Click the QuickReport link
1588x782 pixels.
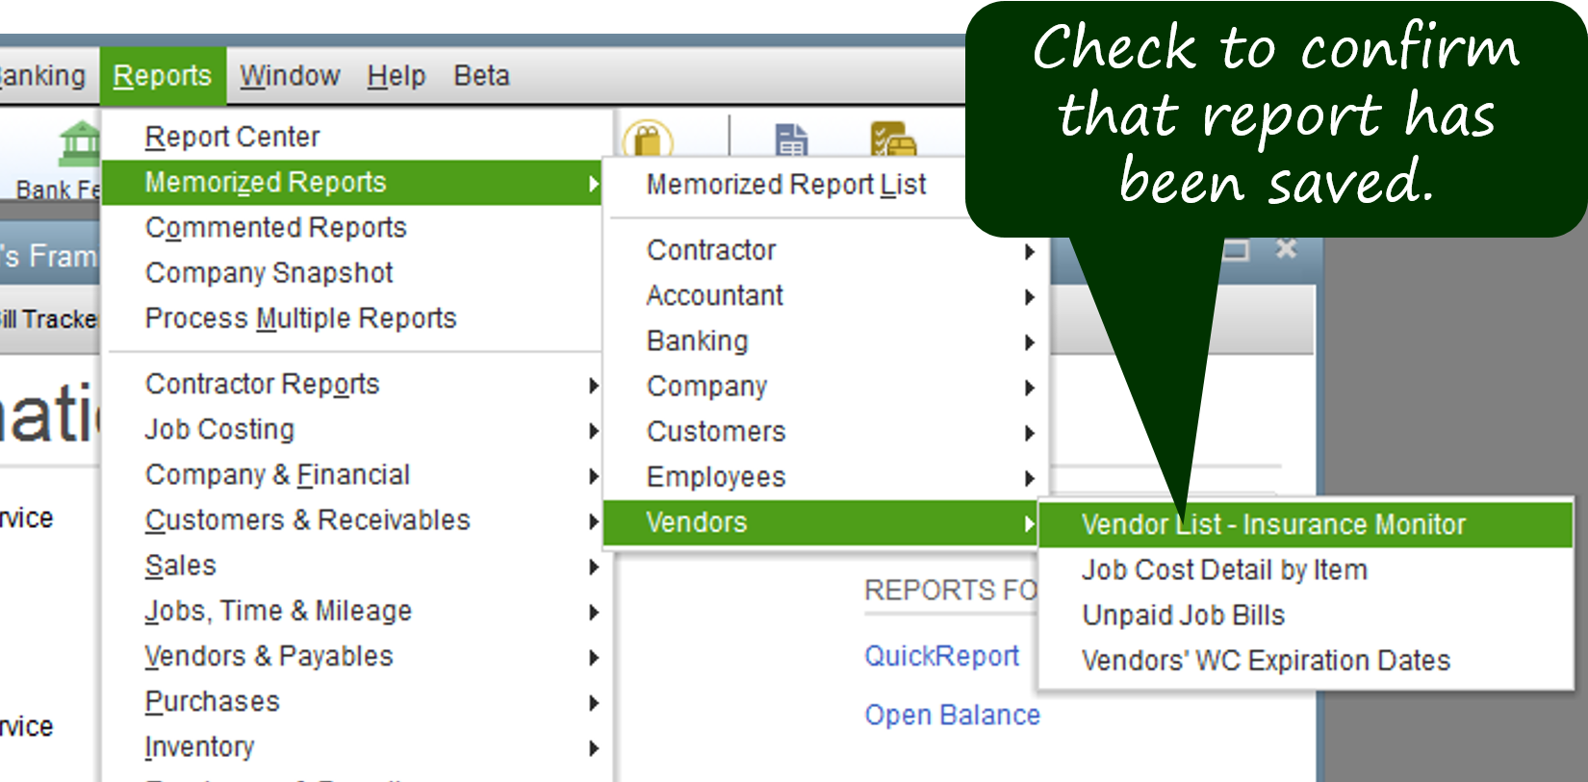(x=941, y=656)
